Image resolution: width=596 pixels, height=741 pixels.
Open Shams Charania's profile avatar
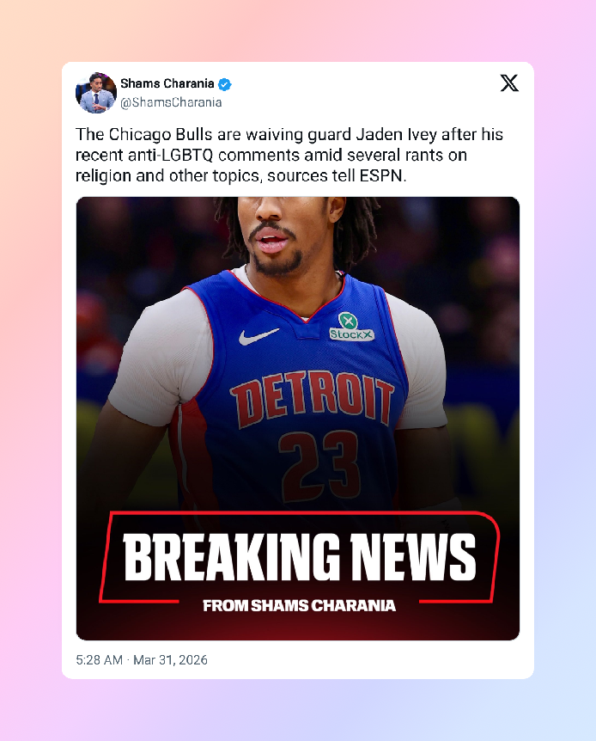(x=96, y=93)
